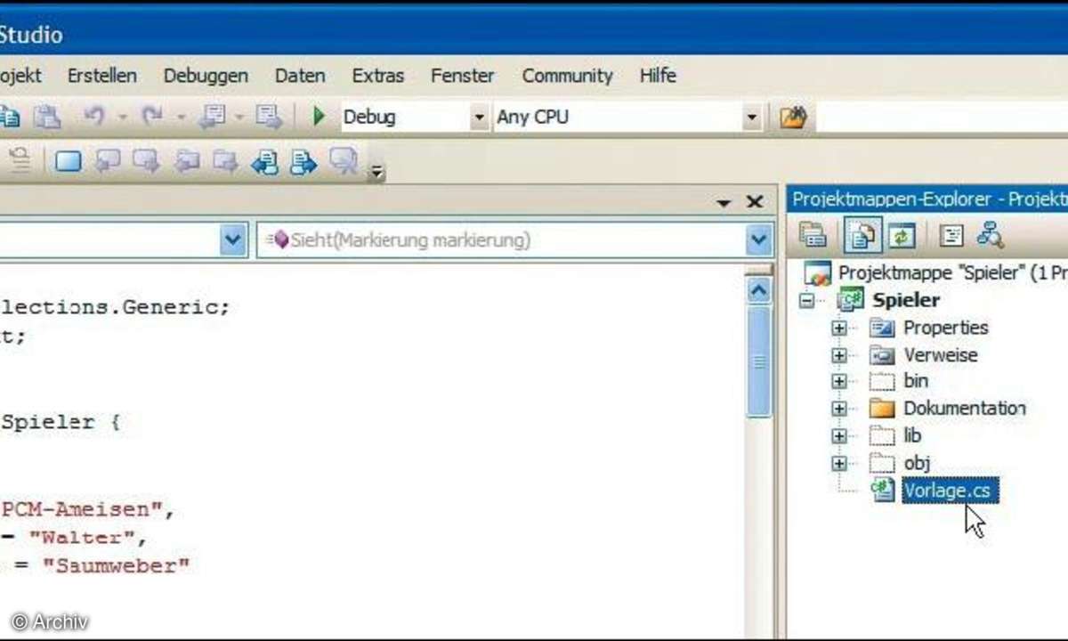The image size is (1068, 641).
Task: Open the Sieht(Markierung markierung) members dropdown
Action: pos(759,240)
